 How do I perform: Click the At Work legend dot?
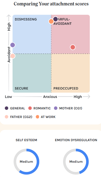click(37, 117)
